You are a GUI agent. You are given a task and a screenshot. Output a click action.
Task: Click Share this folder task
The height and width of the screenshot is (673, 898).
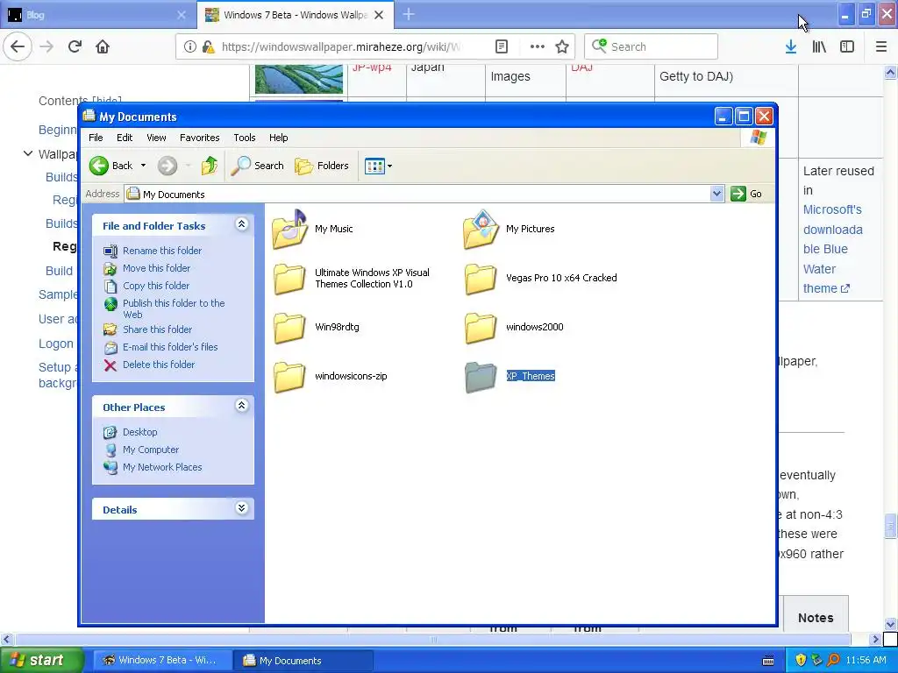(x=158, y=329)
